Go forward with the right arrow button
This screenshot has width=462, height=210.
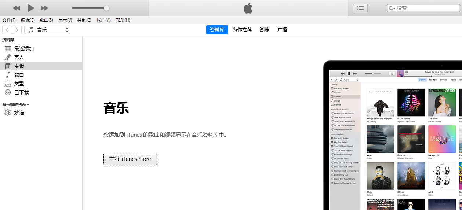point(17,30)
